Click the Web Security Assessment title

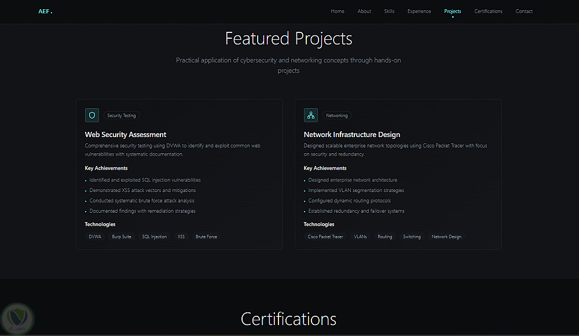point(126,135)
